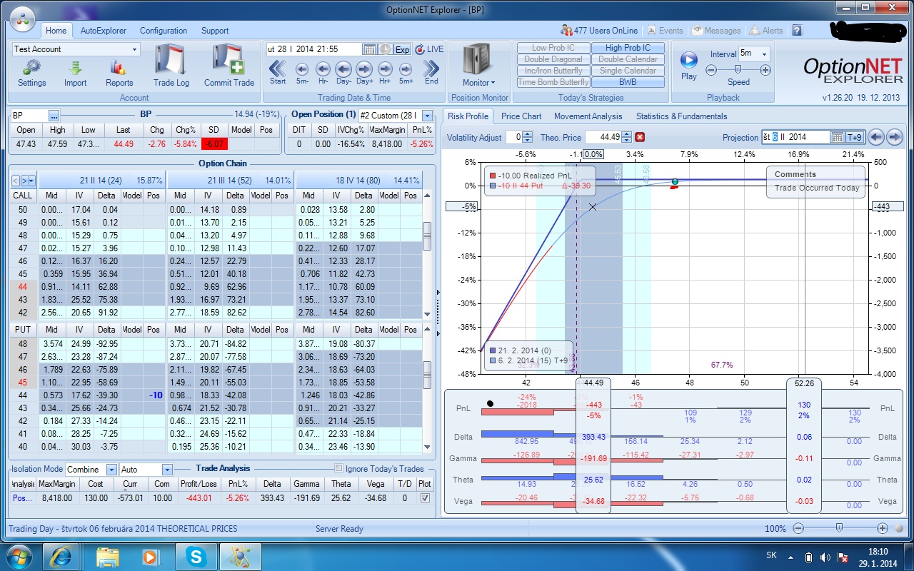Open calendar icon next to trading date

click(369, 49)
